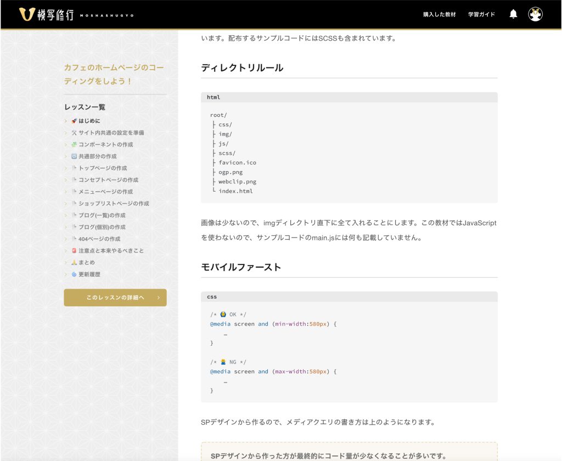
Task: Open the まとめ lesson link
Action: click(x=86, y=262)
